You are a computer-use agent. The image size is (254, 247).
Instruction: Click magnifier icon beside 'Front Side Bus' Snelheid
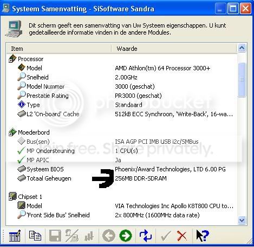click(x=22, y=215)
